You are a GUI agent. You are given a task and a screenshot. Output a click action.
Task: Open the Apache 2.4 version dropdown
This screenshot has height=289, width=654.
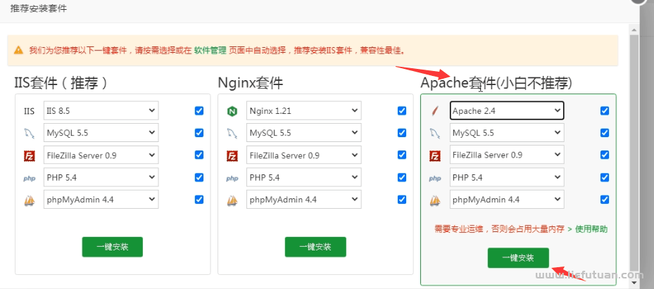point(507,111)
